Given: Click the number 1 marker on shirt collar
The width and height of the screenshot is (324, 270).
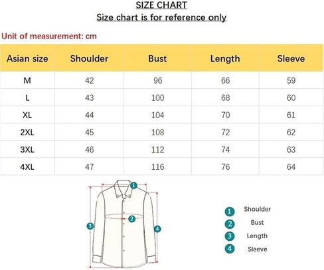Looking at the screenshot, I should point(133,185).
